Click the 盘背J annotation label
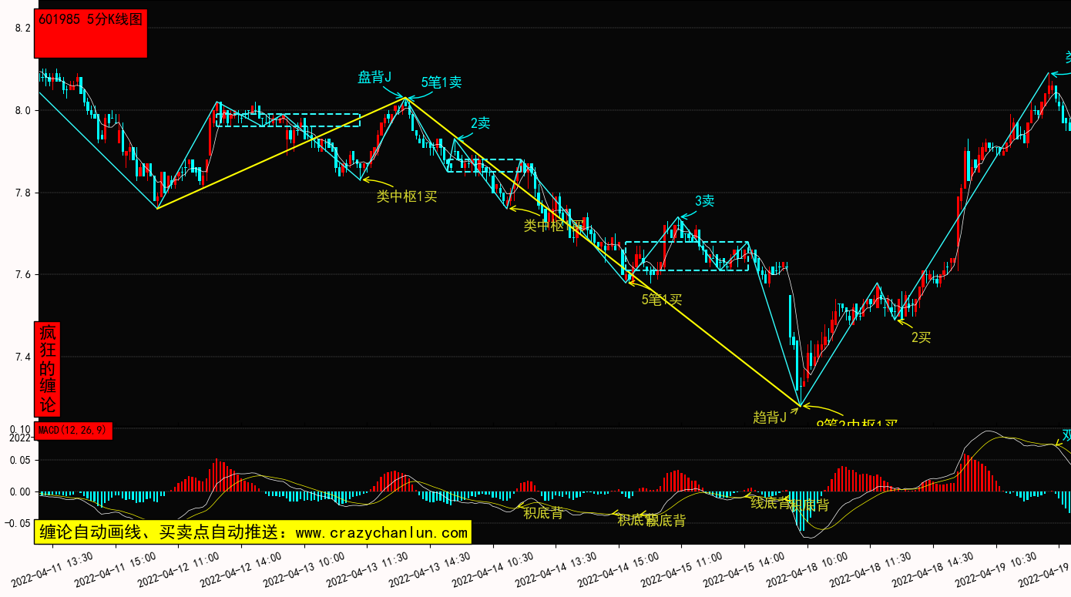Screen dimensions: 1071x597 (374, 77)
